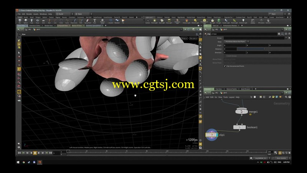Open the Keep dropdown Primitives Above the Plane
The height and width of the screenshot is (173, 307).
click(x=236, y=42)
